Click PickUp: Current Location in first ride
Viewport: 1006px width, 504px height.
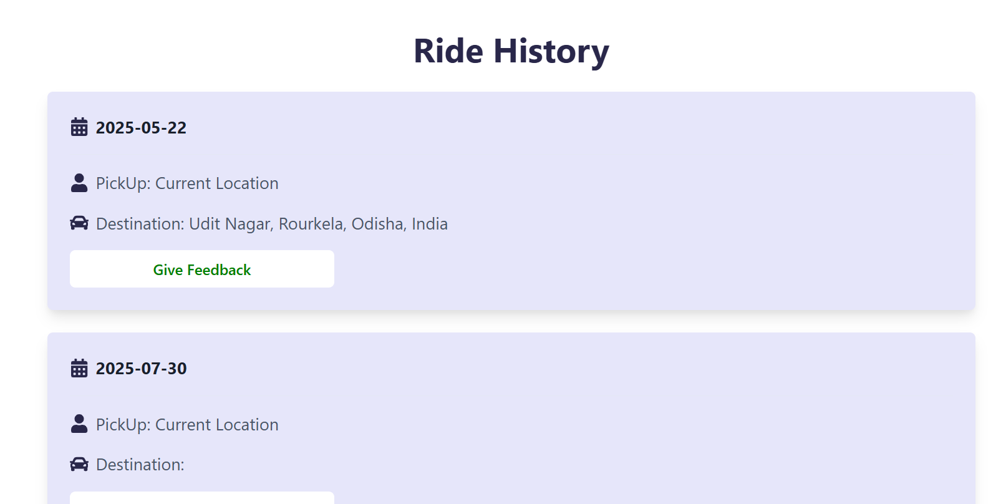[187, 183]
